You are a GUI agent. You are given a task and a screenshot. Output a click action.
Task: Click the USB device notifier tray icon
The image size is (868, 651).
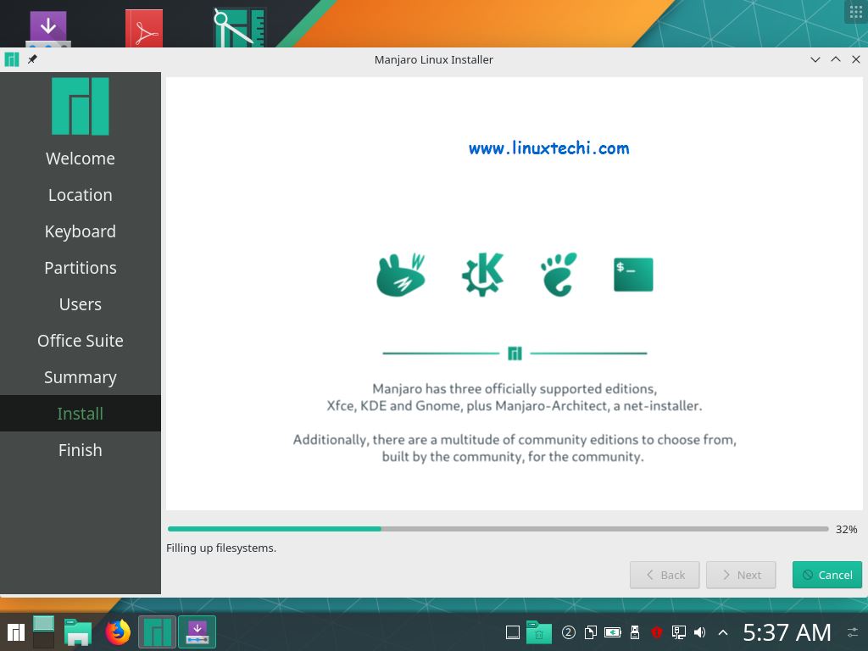[x=635, y=632]
